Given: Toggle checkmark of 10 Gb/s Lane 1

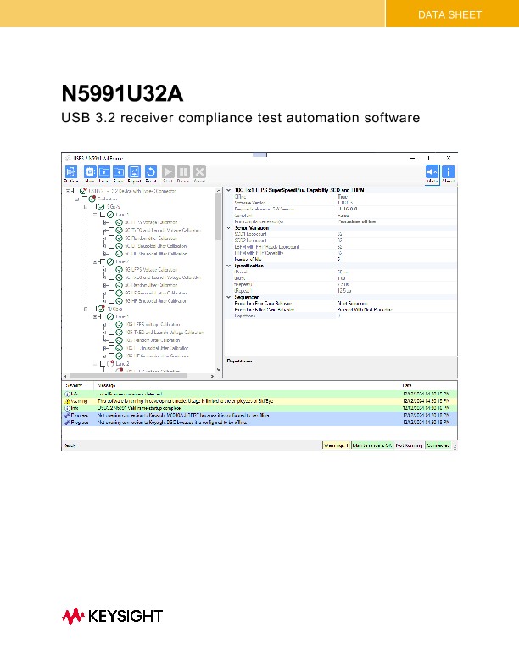Looking at the screenshot, I should click(x=110, y=316).
